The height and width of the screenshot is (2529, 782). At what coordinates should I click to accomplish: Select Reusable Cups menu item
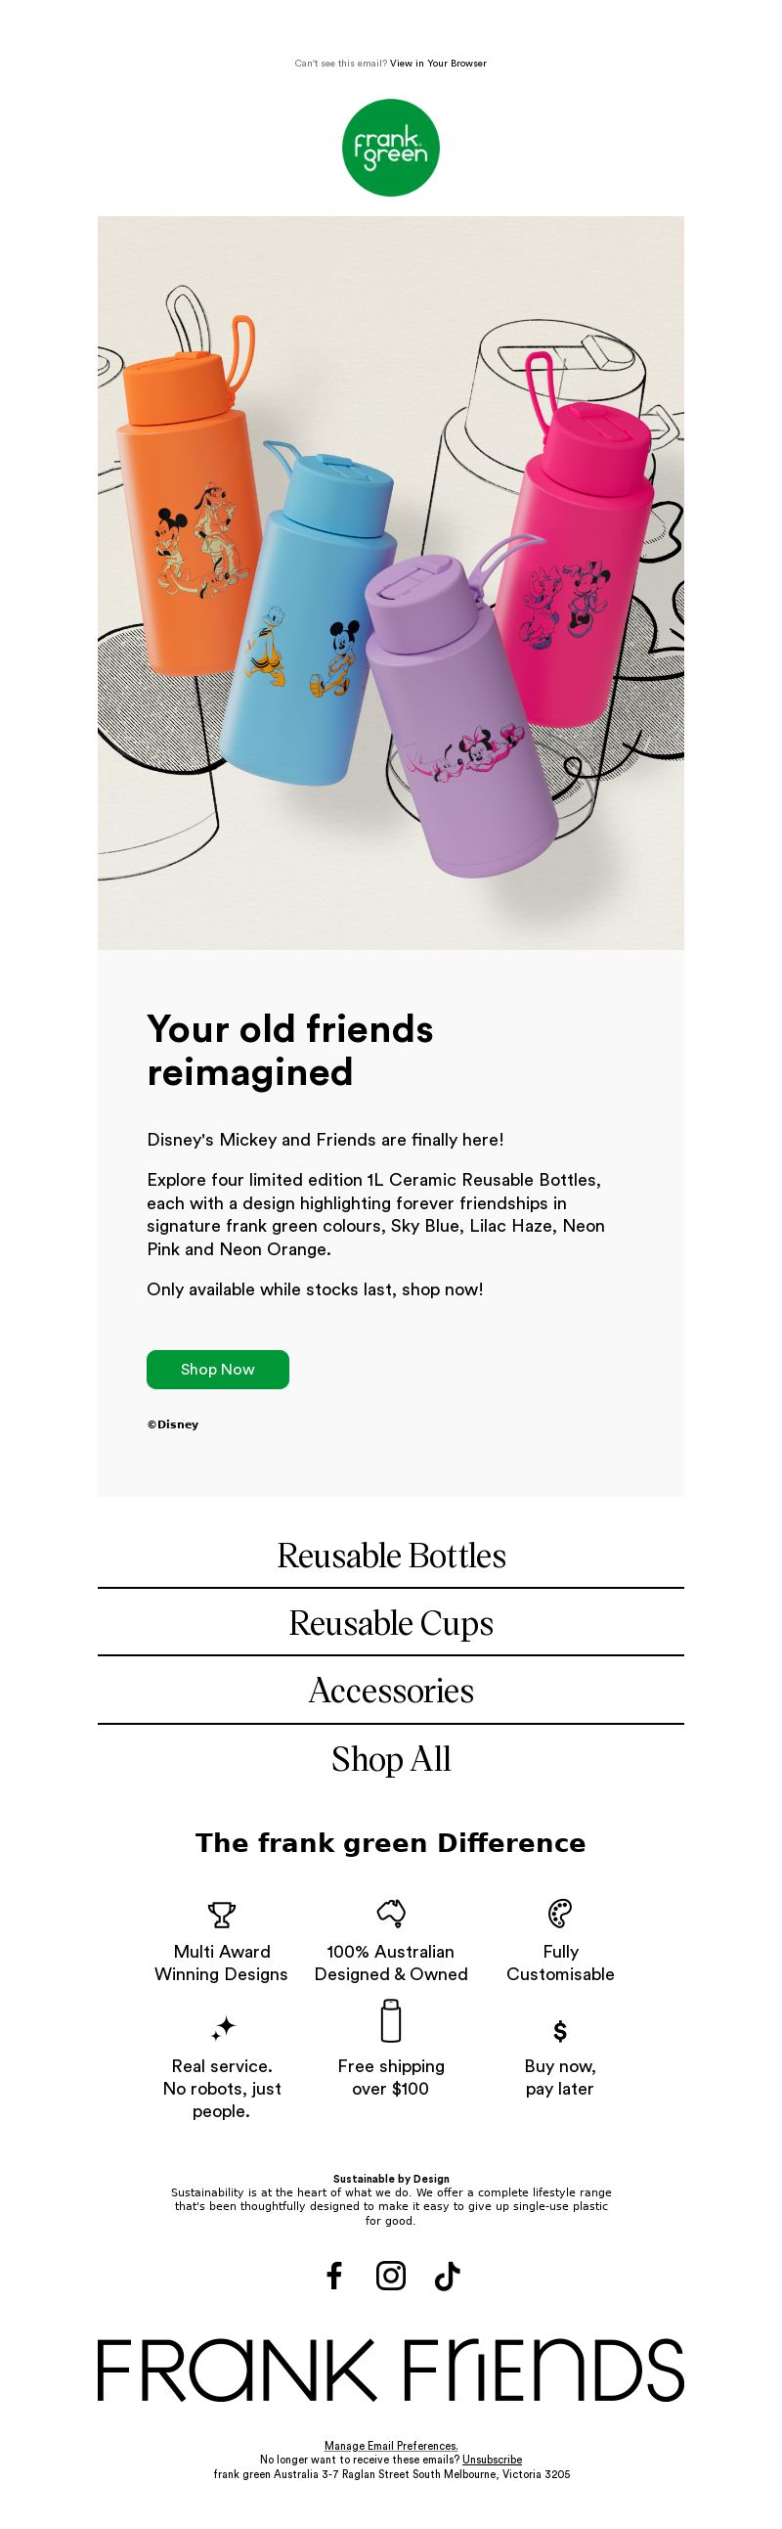pos(390,1623)
